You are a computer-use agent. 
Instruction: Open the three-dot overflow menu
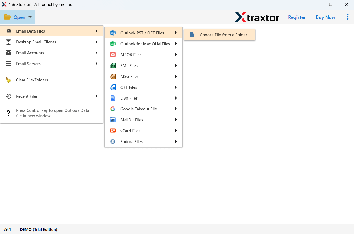(x=347, y=17)
